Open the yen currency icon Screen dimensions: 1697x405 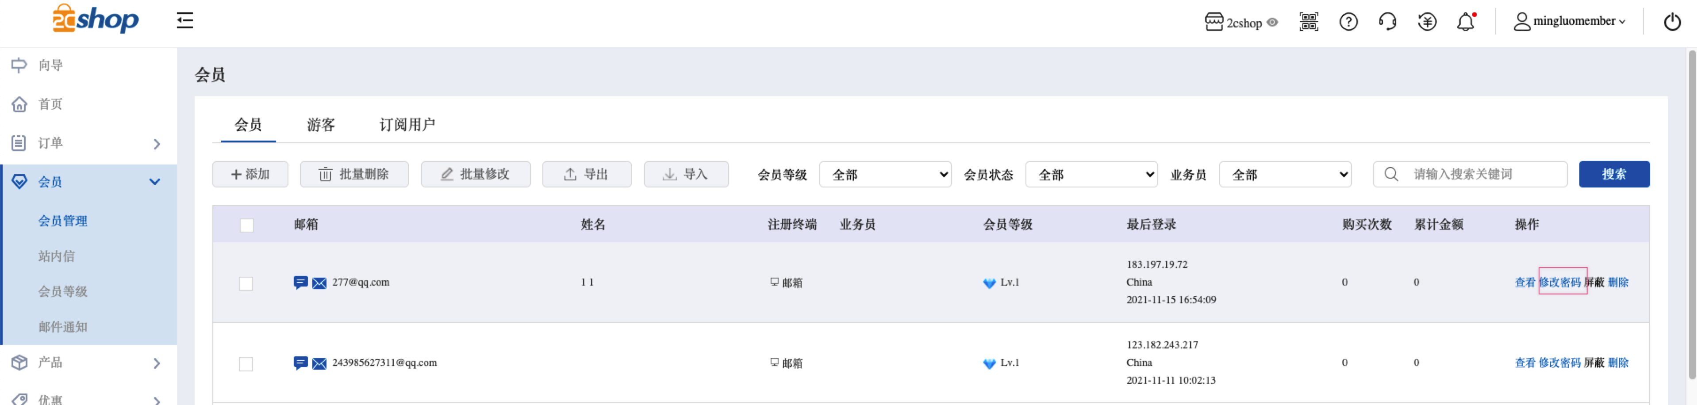click(x=1427, y=22)
